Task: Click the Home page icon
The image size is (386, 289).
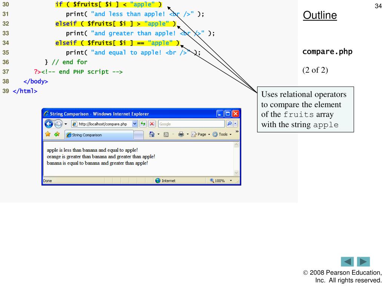Action: click(x=152, y=134)
